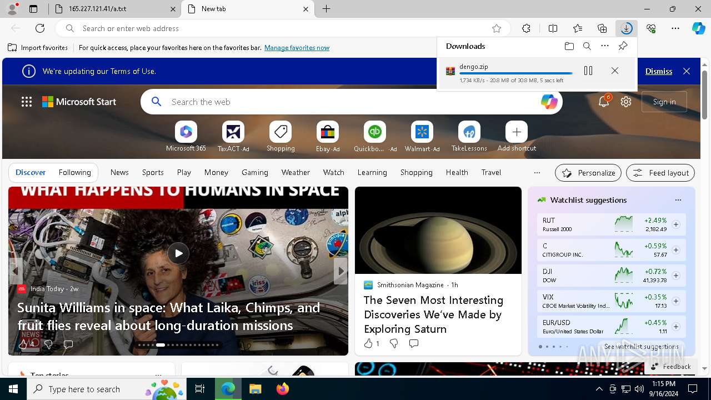
Task: Open page settings gear icon
Action: pos(626,102)
